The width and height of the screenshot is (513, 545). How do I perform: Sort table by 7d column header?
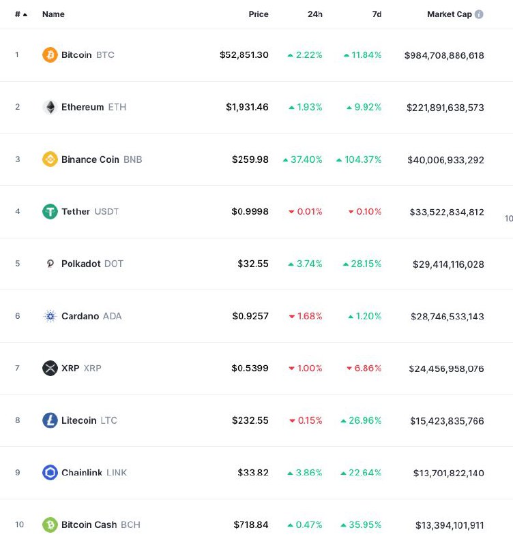coord(377,14)
